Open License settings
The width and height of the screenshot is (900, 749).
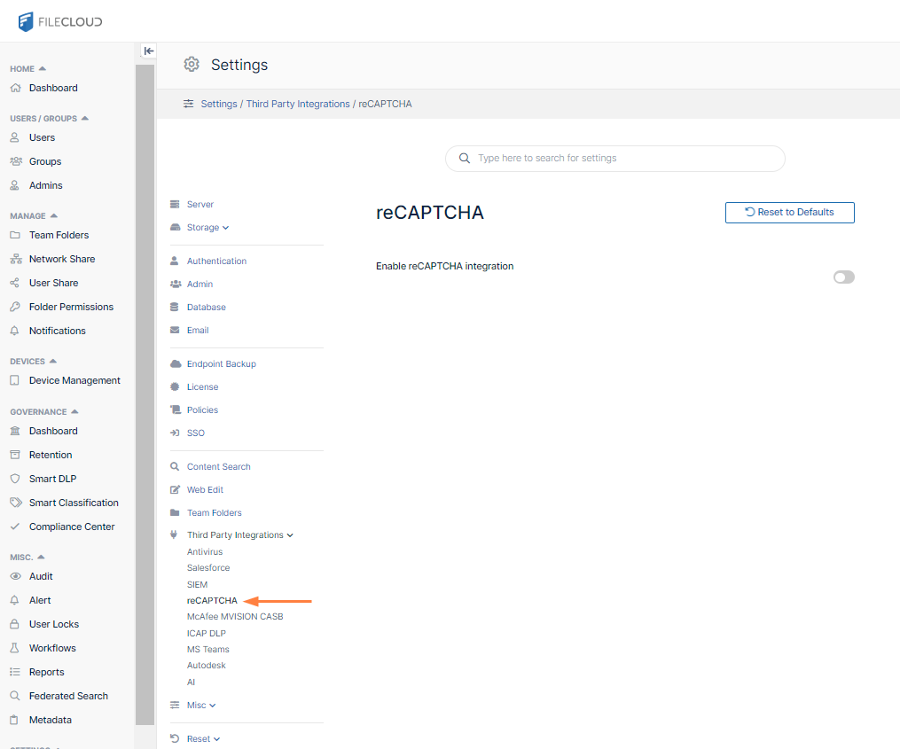tap(202, 386)
